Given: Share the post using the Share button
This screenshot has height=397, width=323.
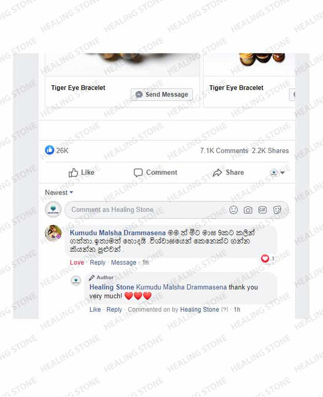Looking at the screenshot, I should click(x=228, y=173).
